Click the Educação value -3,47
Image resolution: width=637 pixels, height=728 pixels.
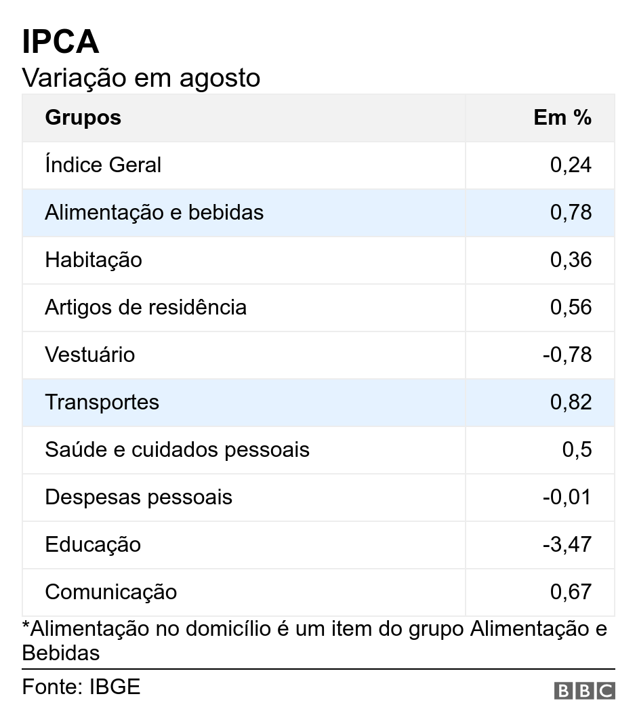coord(567,544)
